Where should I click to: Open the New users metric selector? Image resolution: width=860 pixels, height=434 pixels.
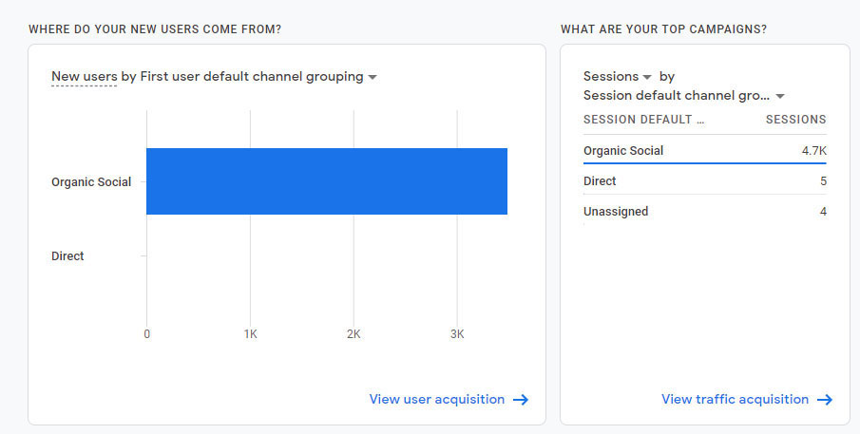point(85,77)
